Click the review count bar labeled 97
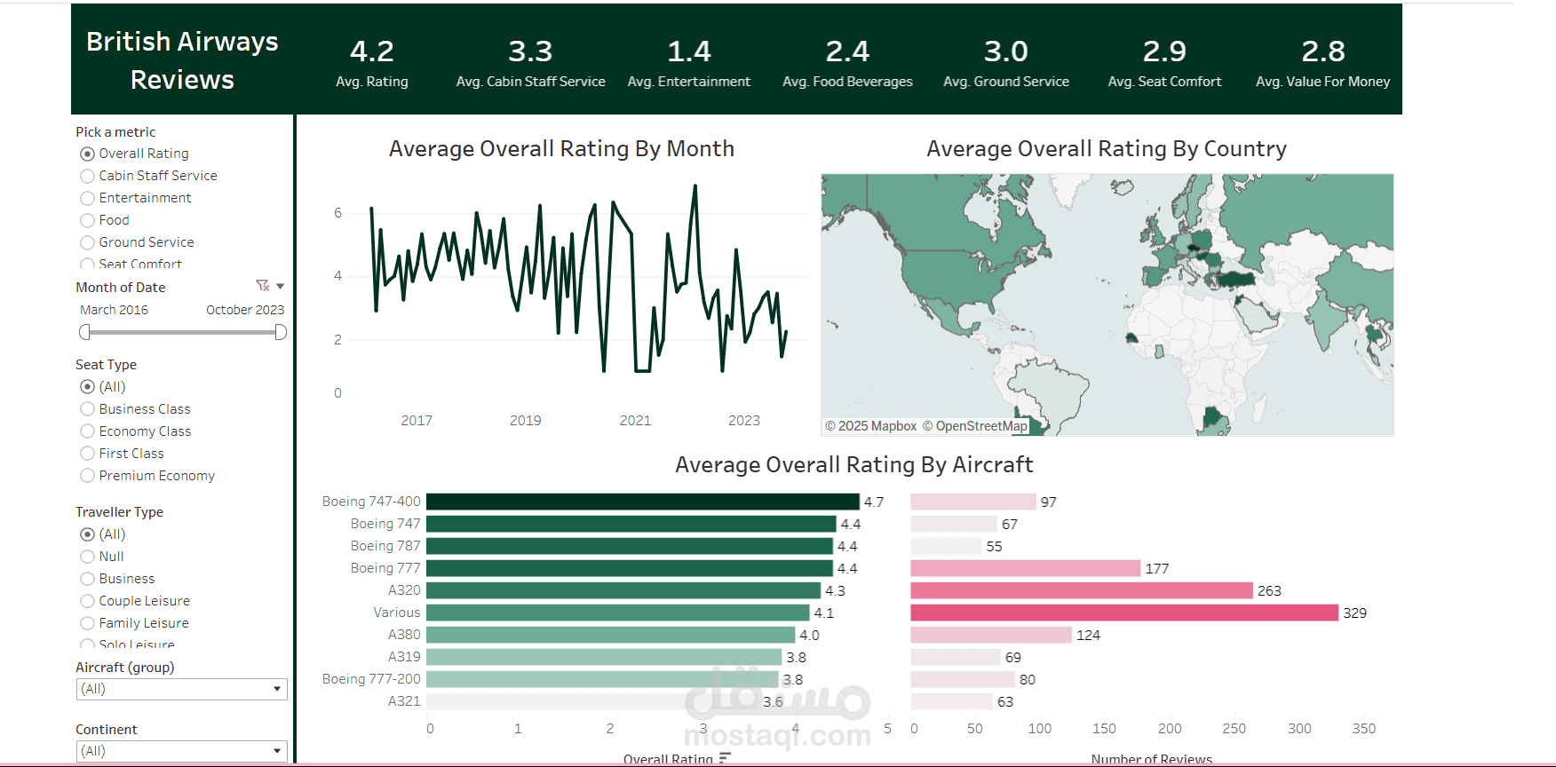 click(x=973, y=502)
